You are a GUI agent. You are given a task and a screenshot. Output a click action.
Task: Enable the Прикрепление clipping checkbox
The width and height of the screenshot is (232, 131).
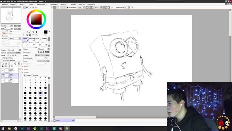pyautogui.click(x=2, y=58)
